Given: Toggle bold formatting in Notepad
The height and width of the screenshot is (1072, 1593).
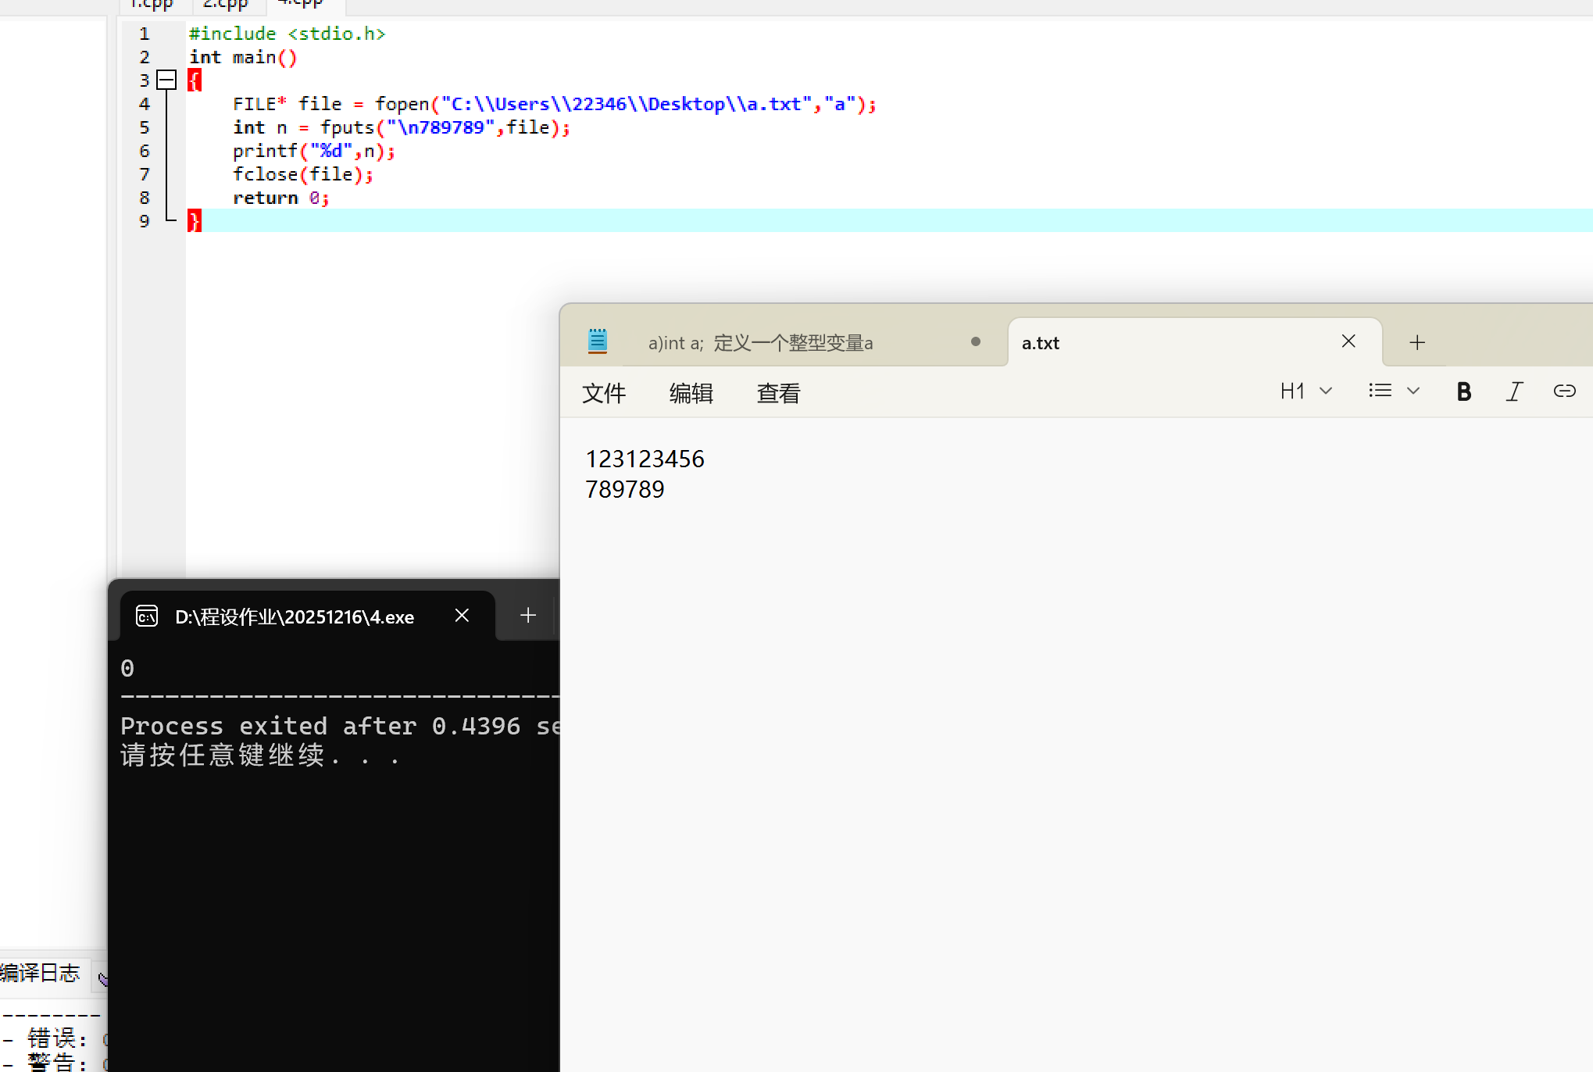Looking at the screenshot, I should pos(1463,391).
